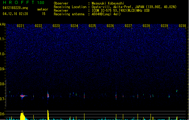
Task: Click the meteor count label
Action: click(43, 9)
